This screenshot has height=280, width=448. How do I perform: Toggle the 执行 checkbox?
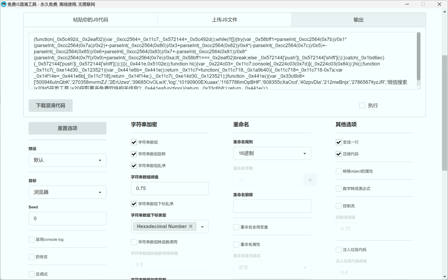tap(362, 106)
